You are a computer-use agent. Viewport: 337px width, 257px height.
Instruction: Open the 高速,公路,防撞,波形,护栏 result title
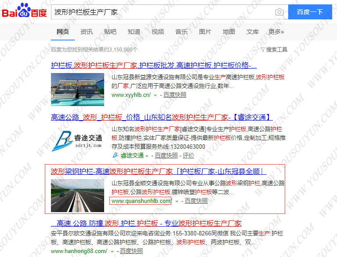tap(146, 223)
